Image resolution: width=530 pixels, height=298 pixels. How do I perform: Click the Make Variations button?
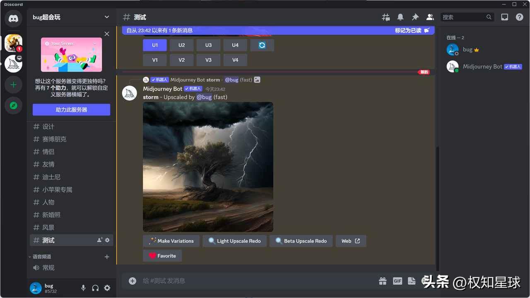click(171, 241)
